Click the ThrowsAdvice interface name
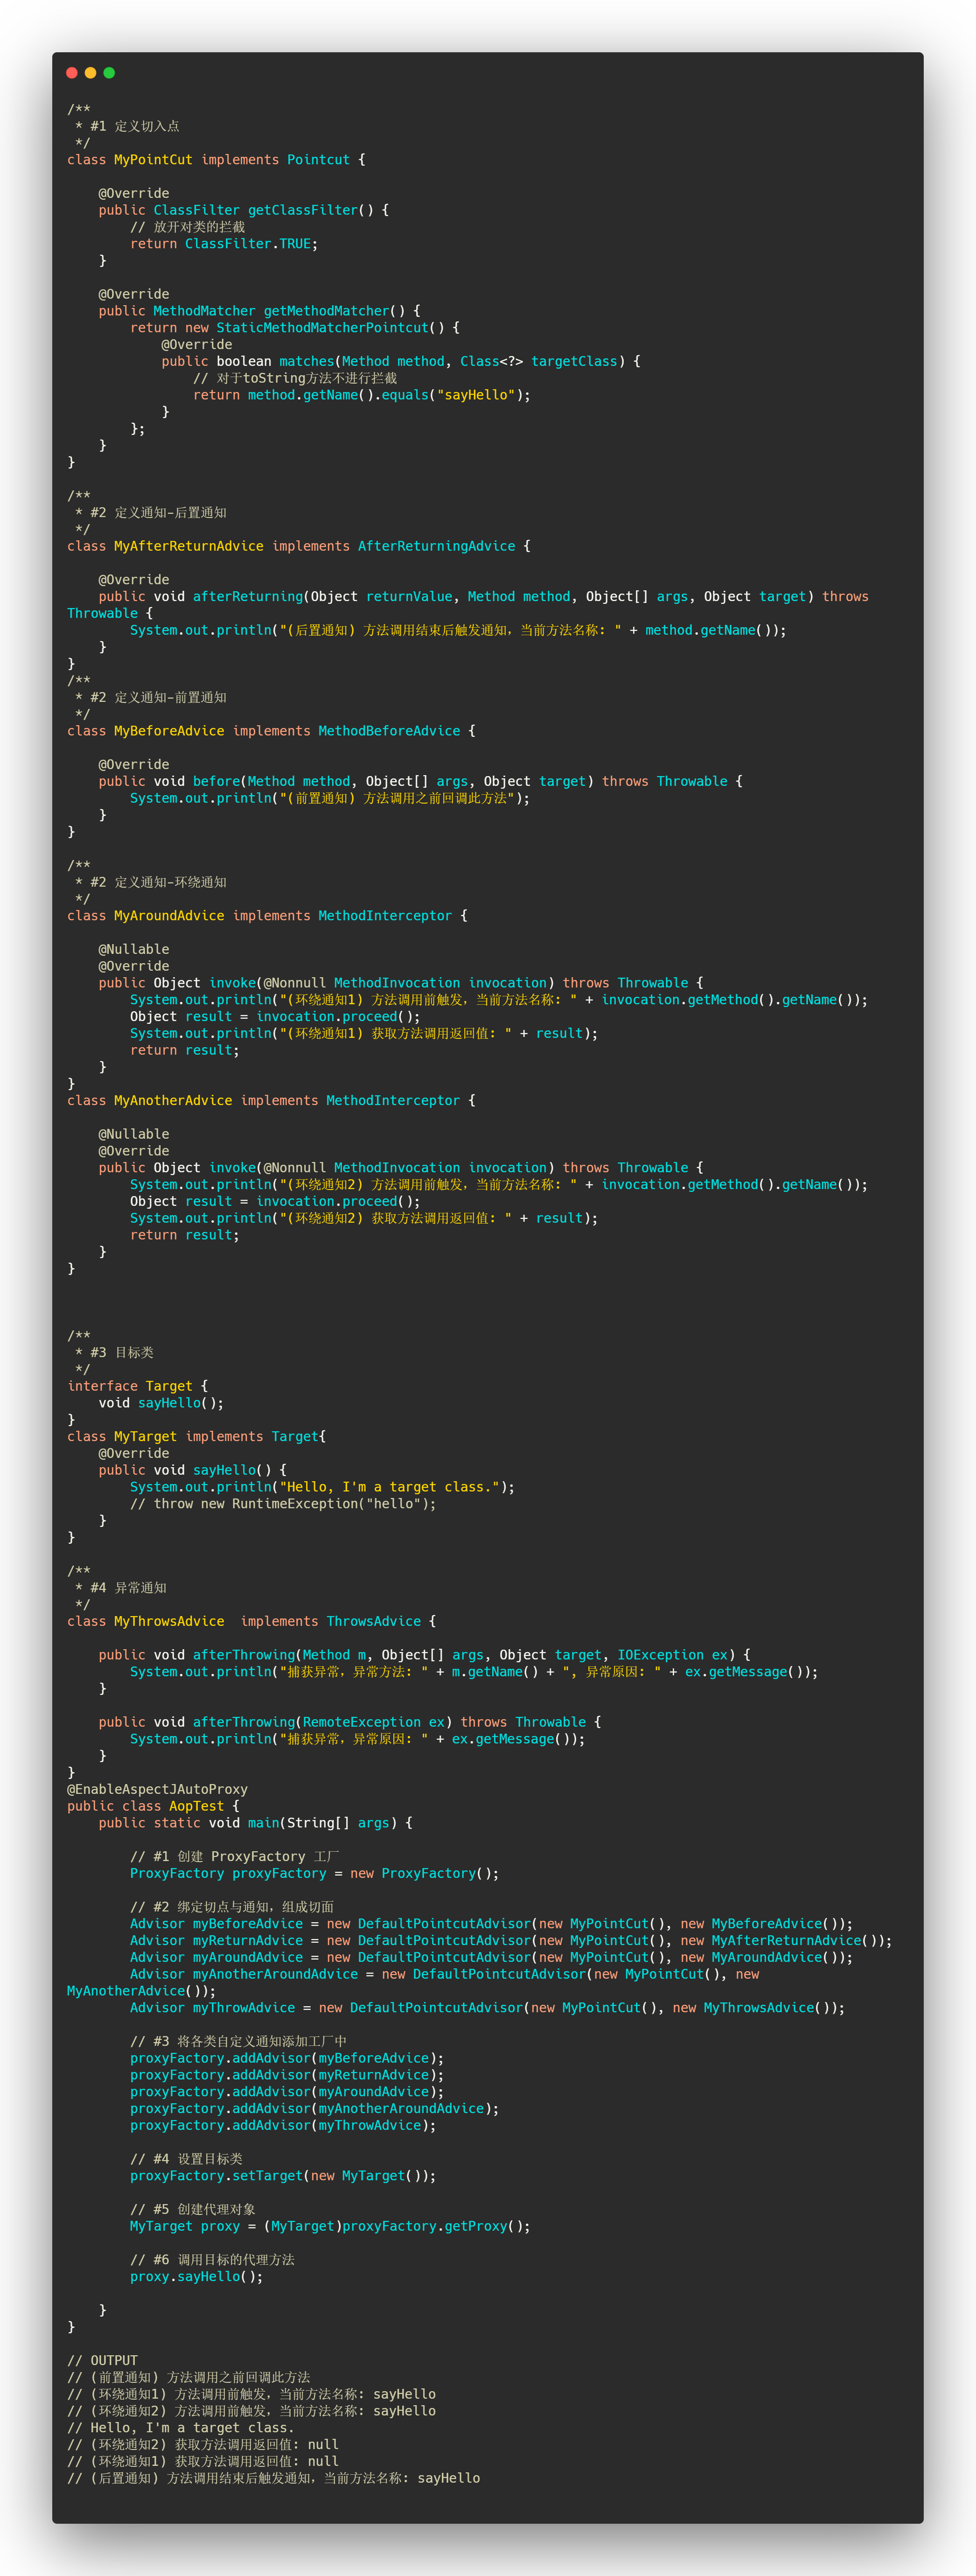The width and height of the screenshot is (976, 2576). (x=373, y=1621)
